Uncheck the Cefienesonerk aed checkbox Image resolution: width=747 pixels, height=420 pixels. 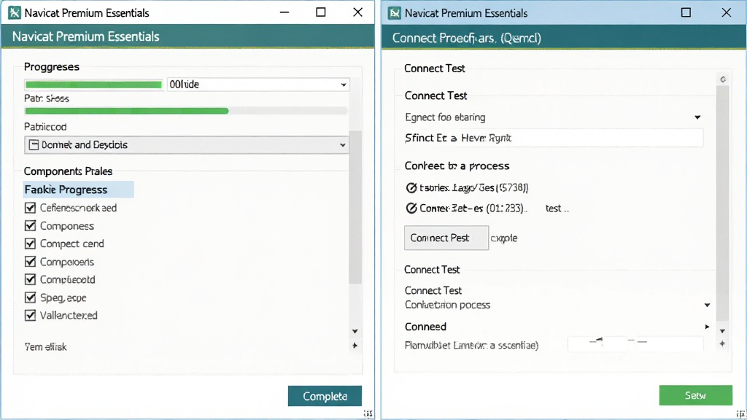30,208
